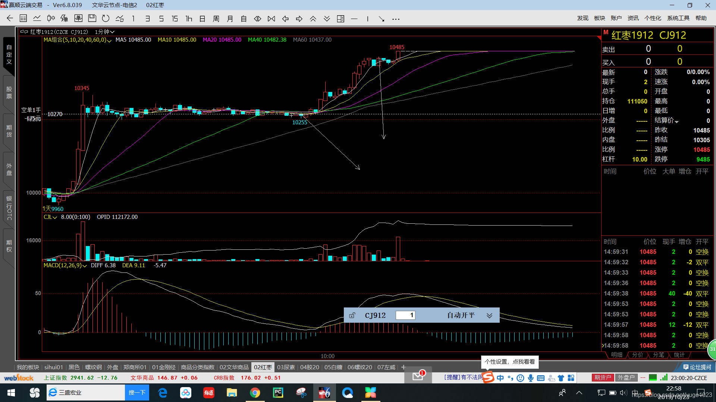Select the candlestick K-line chart icon
Screen dimensions: 716x402
coord(51,18)
